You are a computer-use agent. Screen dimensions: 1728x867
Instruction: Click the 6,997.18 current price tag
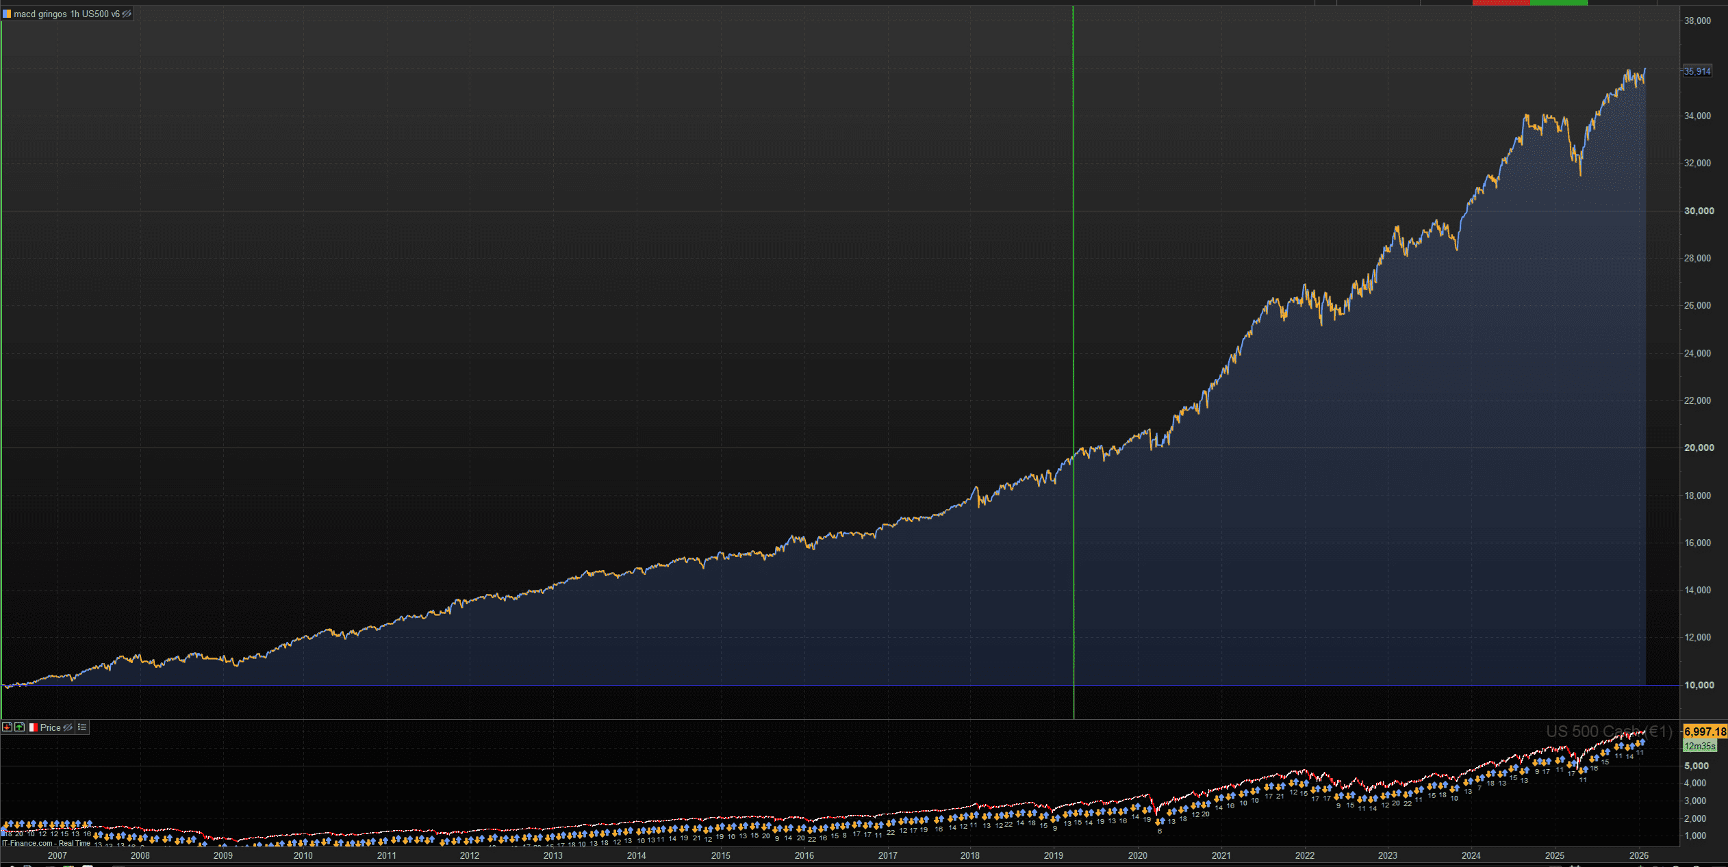[1705, 732]
